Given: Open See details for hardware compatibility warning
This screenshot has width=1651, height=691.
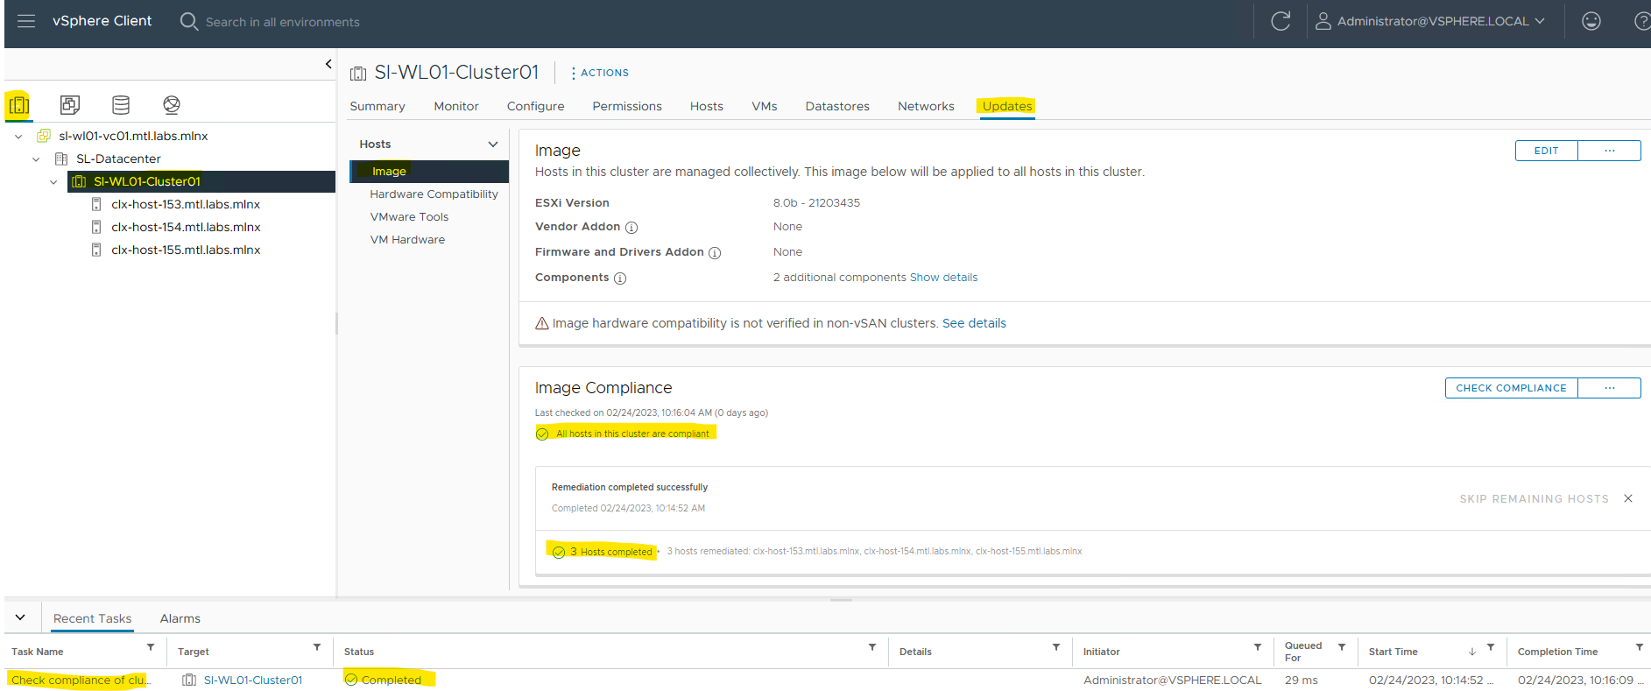Looking at the screenshot, I should pyautogui.click(x=975, y=324).
